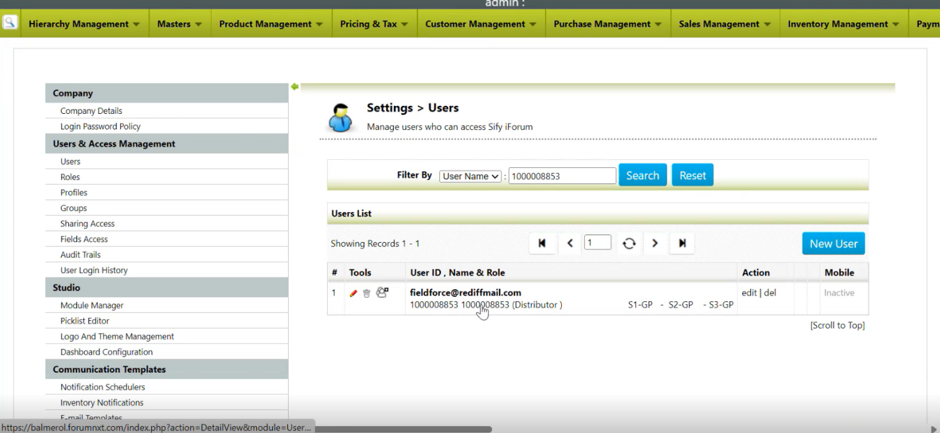Open the Inventory Management menu

click(844, 24)
